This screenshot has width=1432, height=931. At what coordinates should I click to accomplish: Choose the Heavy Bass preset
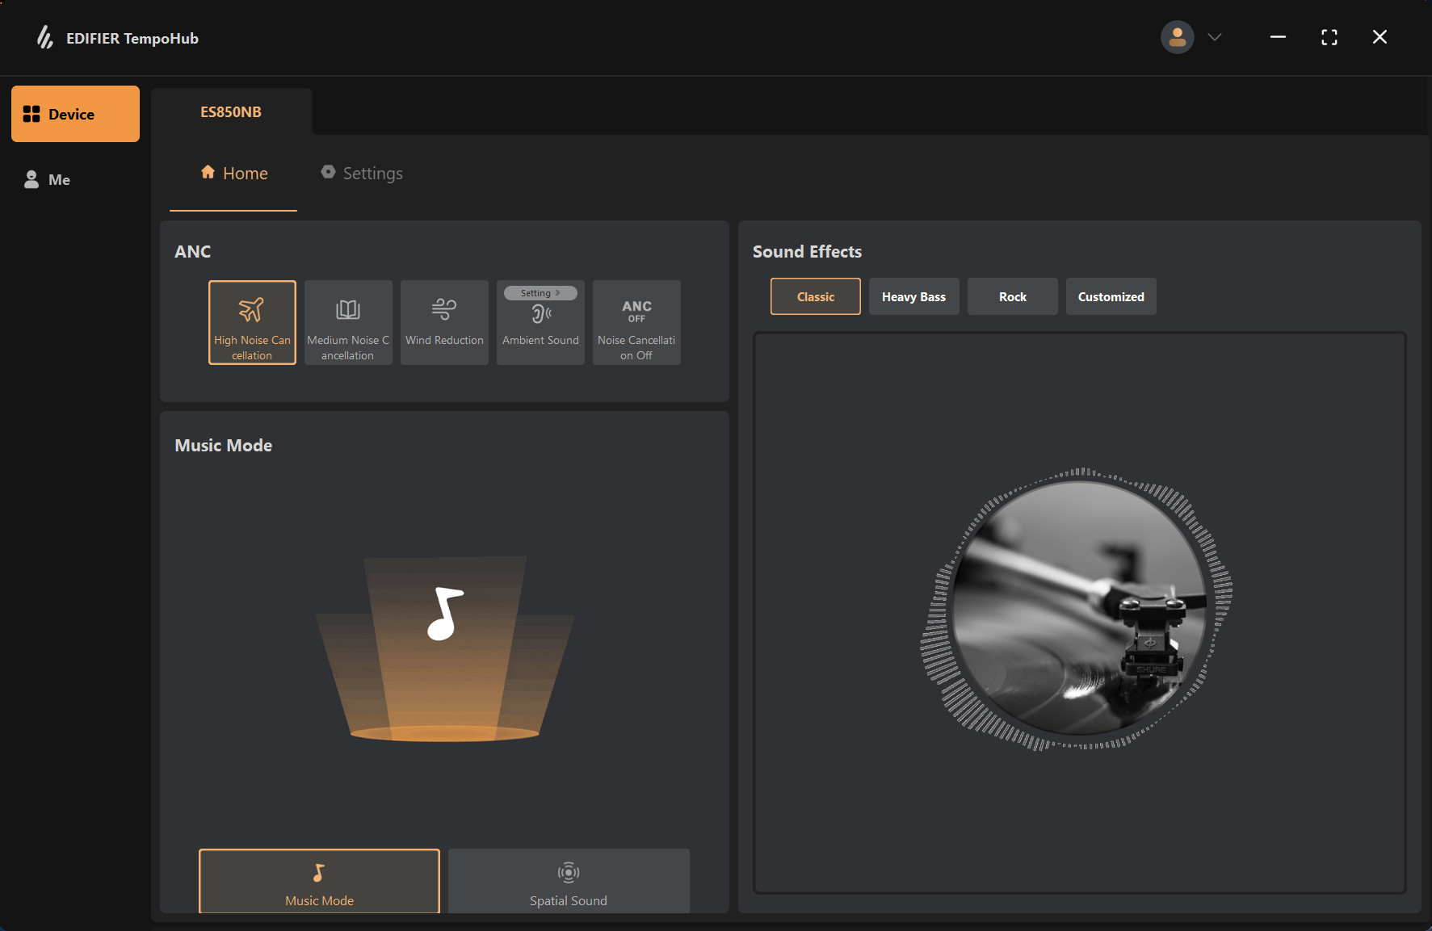tap(914, 296)
